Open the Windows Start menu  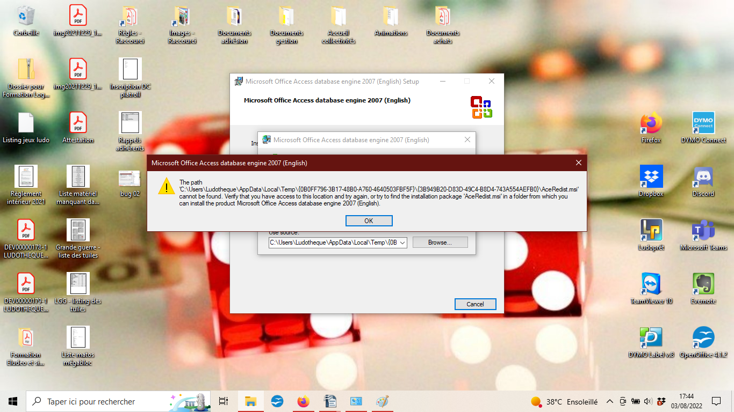coord(13,401)
